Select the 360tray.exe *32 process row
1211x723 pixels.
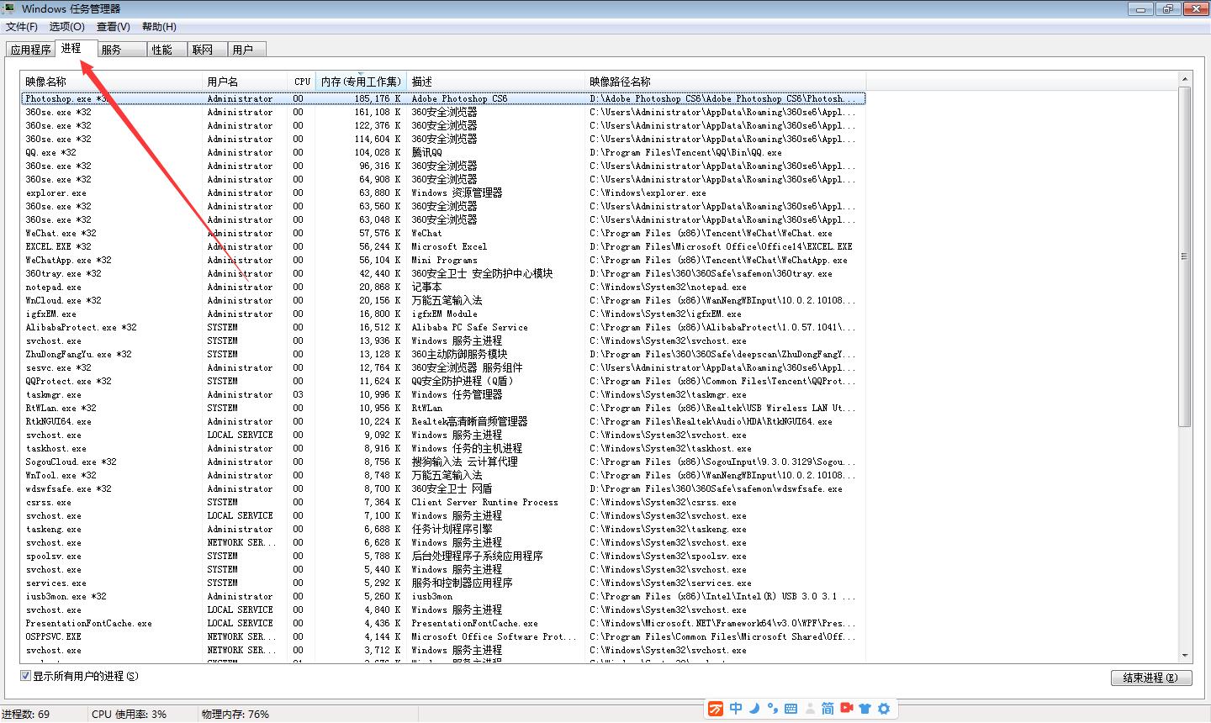pyautogui.click(x=443, y=273)
